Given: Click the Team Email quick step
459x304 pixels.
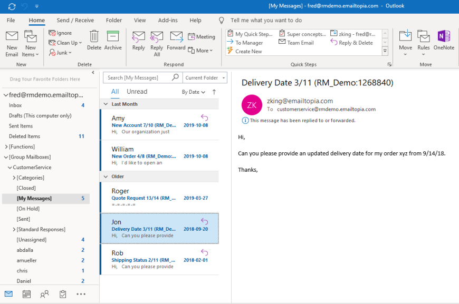Looking at the screenshot, I should pyautogui.click(x=295, y=42).
